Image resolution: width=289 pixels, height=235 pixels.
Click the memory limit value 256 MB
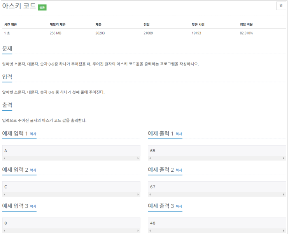point(56,33)
